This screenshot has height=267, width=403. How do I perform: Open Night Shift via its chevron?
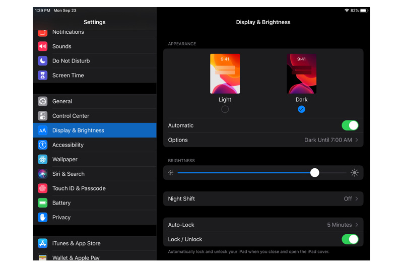tap(357, 198)
